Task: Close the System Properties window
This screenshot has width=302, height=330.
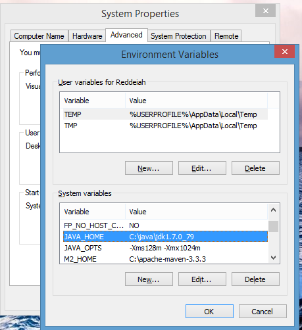Action: 265,11
